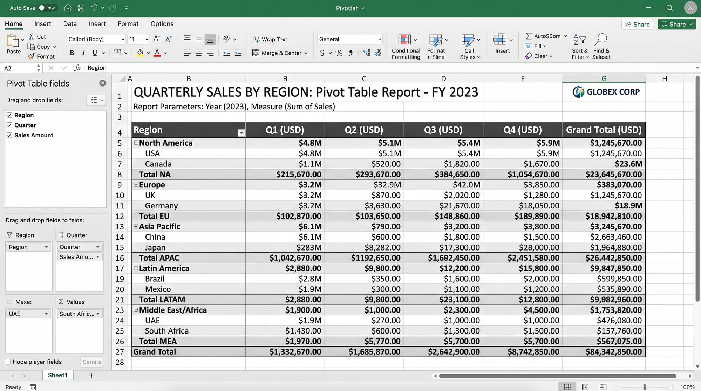Image resolution: width=701 pixels, height=391 pixels.
Task: Open the Data ribbon tab
Action: pyautogui.click(x=70, y=24)
